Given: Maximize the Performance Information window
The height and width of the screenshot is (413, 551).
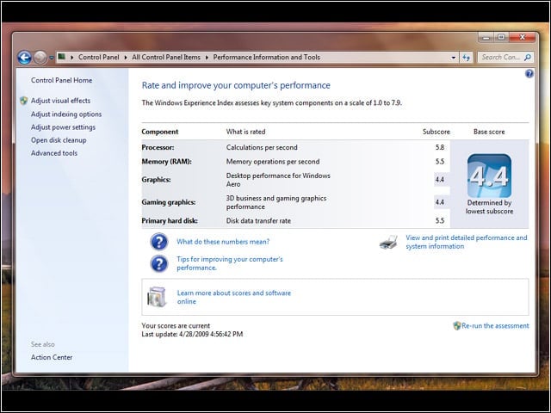Looking at the screenshot, I should pos(501,37).
